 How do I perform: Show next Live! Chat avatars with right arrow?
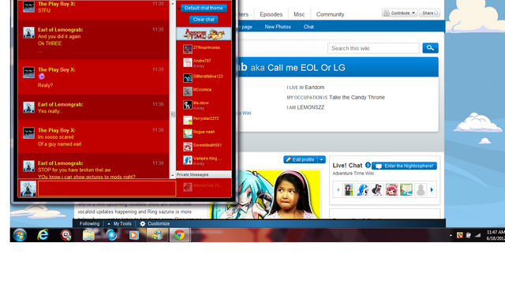[432, 189]
